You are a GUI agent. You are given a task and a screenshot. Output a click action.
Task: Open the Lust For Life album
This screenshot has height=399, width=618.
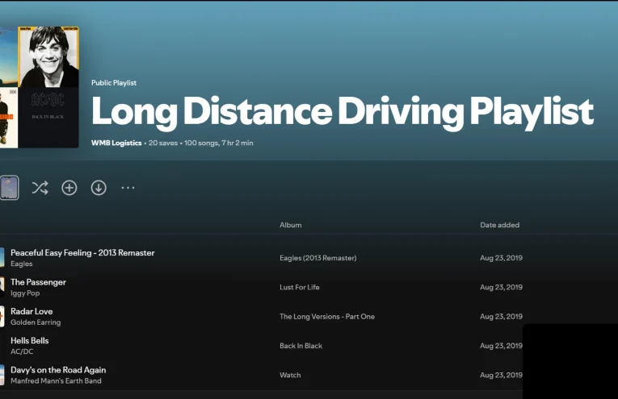(300, 287)
